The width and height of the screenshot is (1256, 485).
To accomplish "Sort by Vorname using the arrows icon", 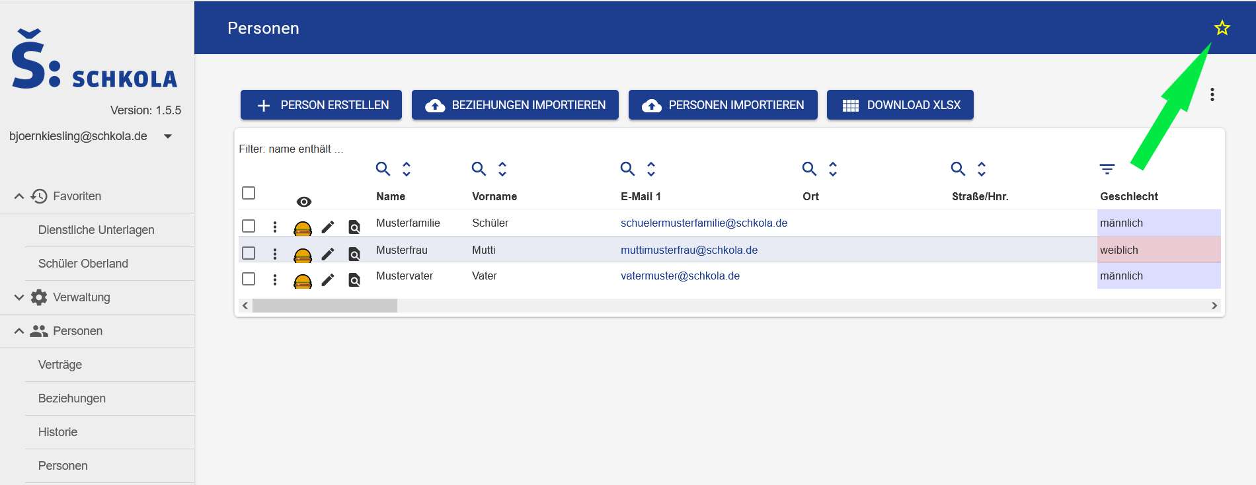I will pyautogui.click(x=502, y=168).
